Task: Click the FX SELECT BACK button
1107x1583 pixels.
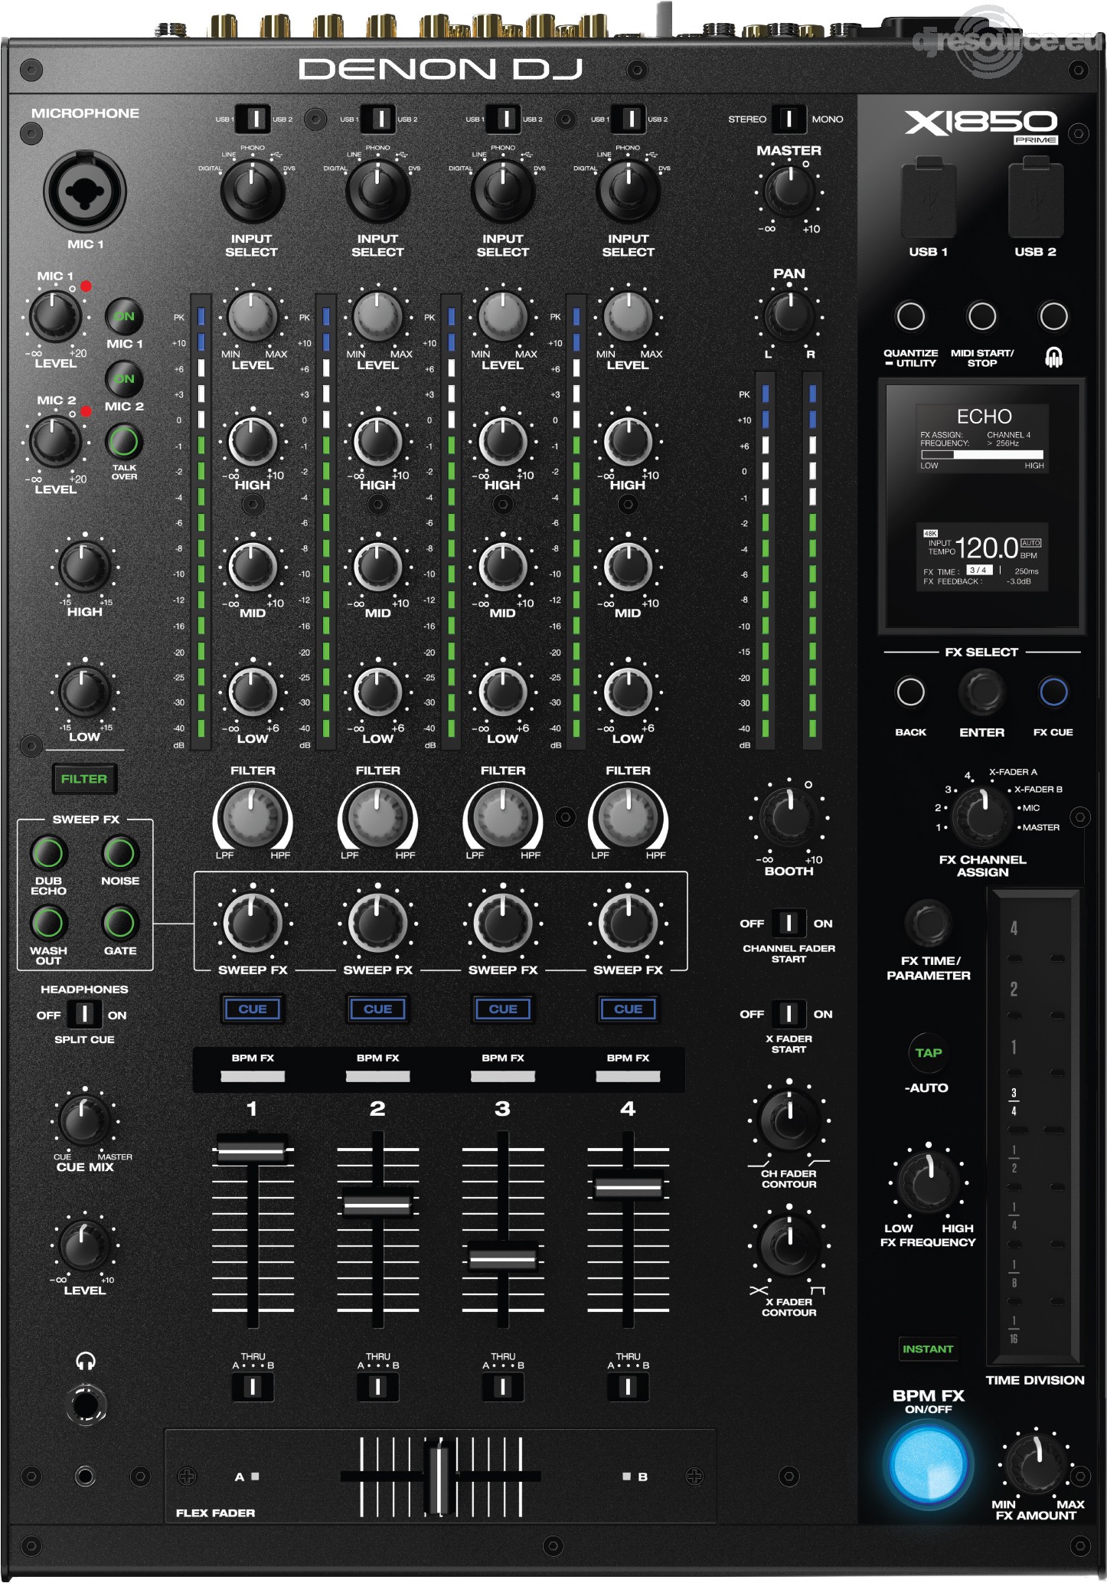Action: 910,692
